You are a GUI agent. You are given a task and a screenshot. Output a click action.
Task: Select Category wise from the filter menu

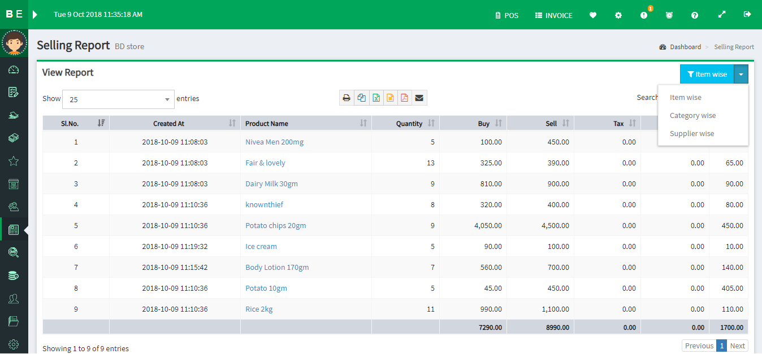click(x=692, y=116)
